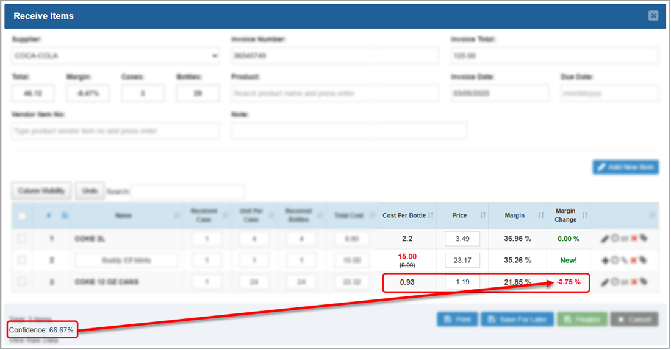
Task: Check the box for COKE 12 OZ CANS row
Action: [x=22, y=282]
